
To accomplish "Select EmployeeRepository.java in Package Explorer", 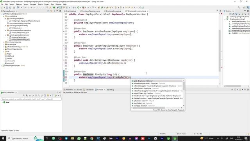I will point(20,33).
